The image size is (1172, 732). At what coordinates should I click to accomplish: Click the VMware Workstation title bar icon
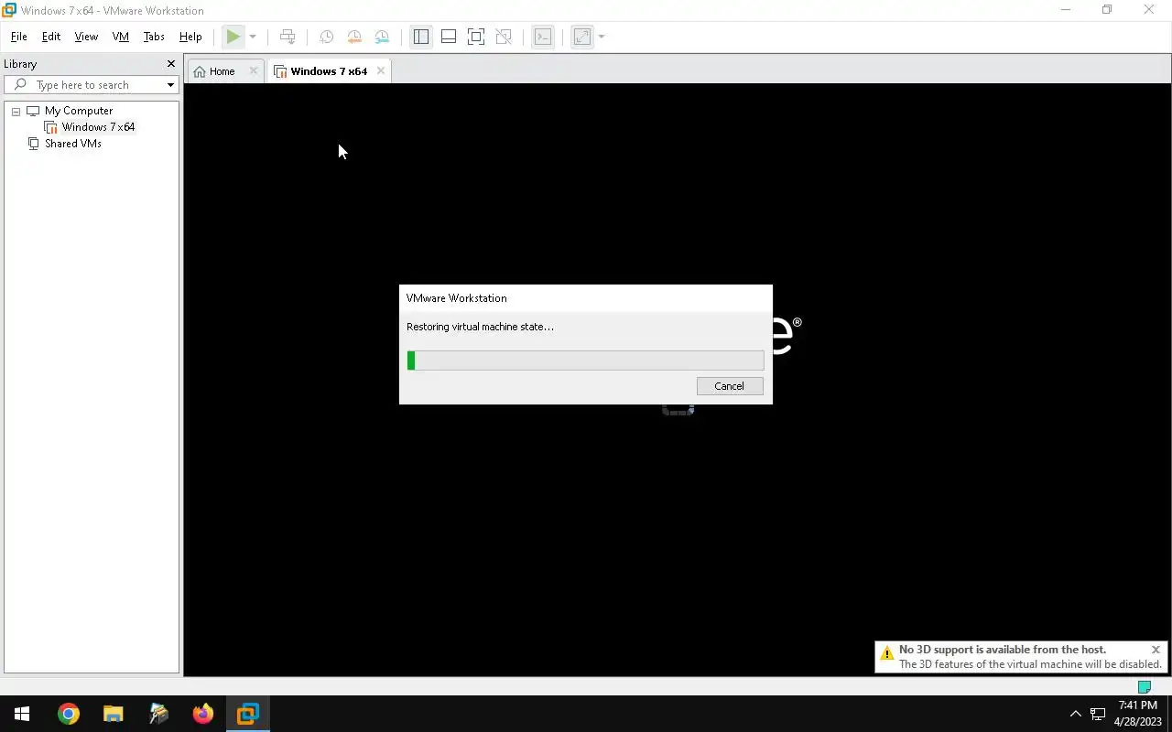pos(9,10)
